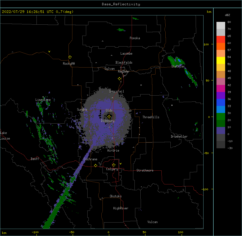Pick the purple 39-36 dBZ legend swatch
This screenshot has width=242, height=236.
coord(221,96)
